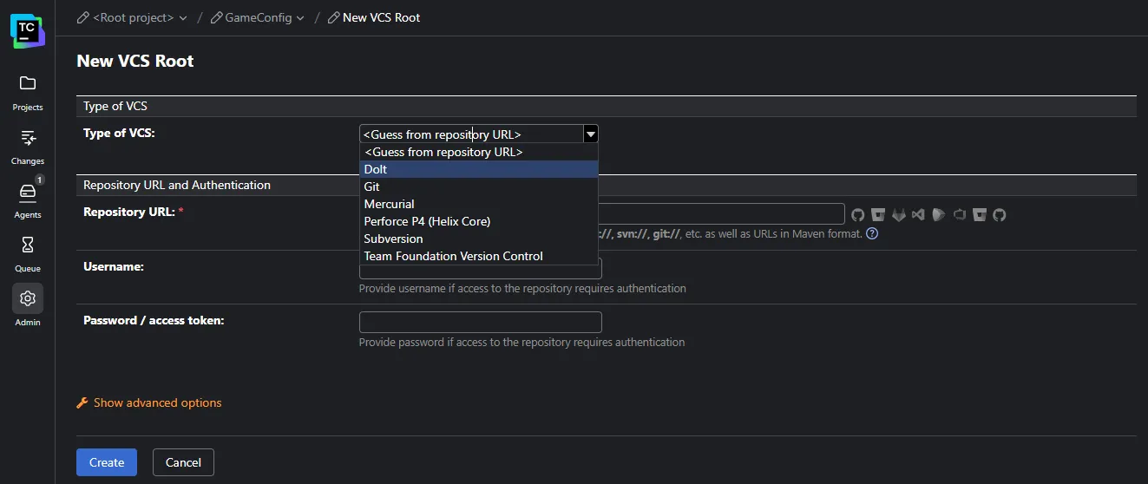Select Dolt from the VCS type list
Screen dimensions: 1148x484
(479, 169)
